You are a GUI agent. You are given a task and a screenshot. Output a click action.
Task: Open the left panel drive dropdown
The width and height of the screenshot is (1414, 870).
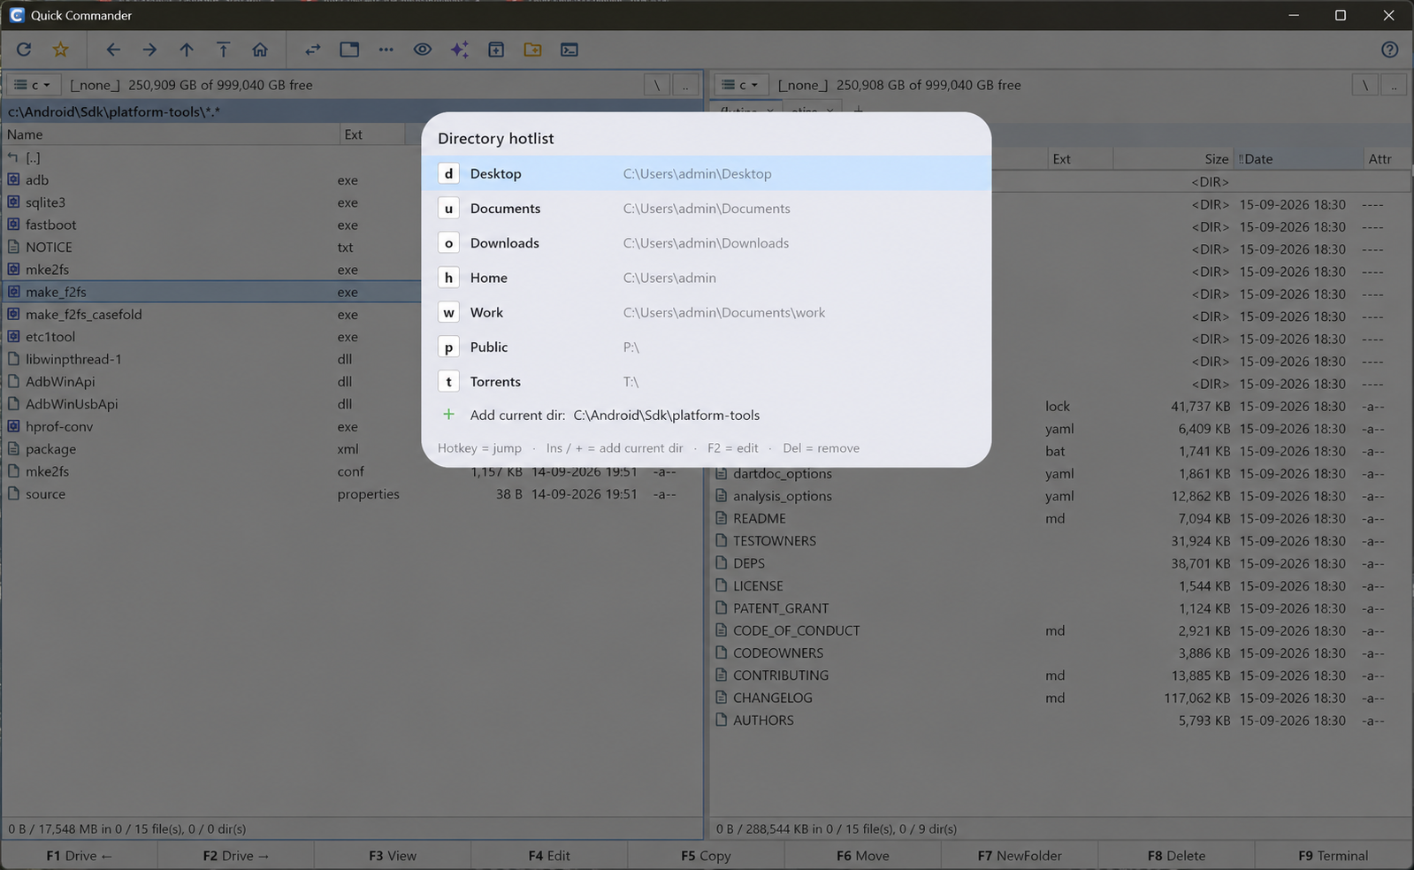tap(34, 85)
